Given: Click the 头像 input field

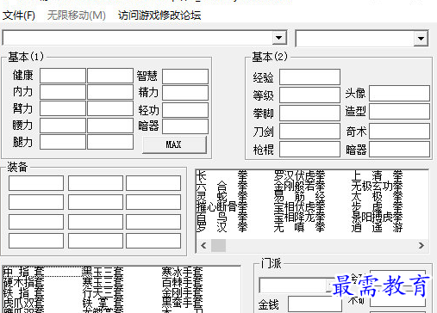Looking at the screenshot, I should coord(399,93).
